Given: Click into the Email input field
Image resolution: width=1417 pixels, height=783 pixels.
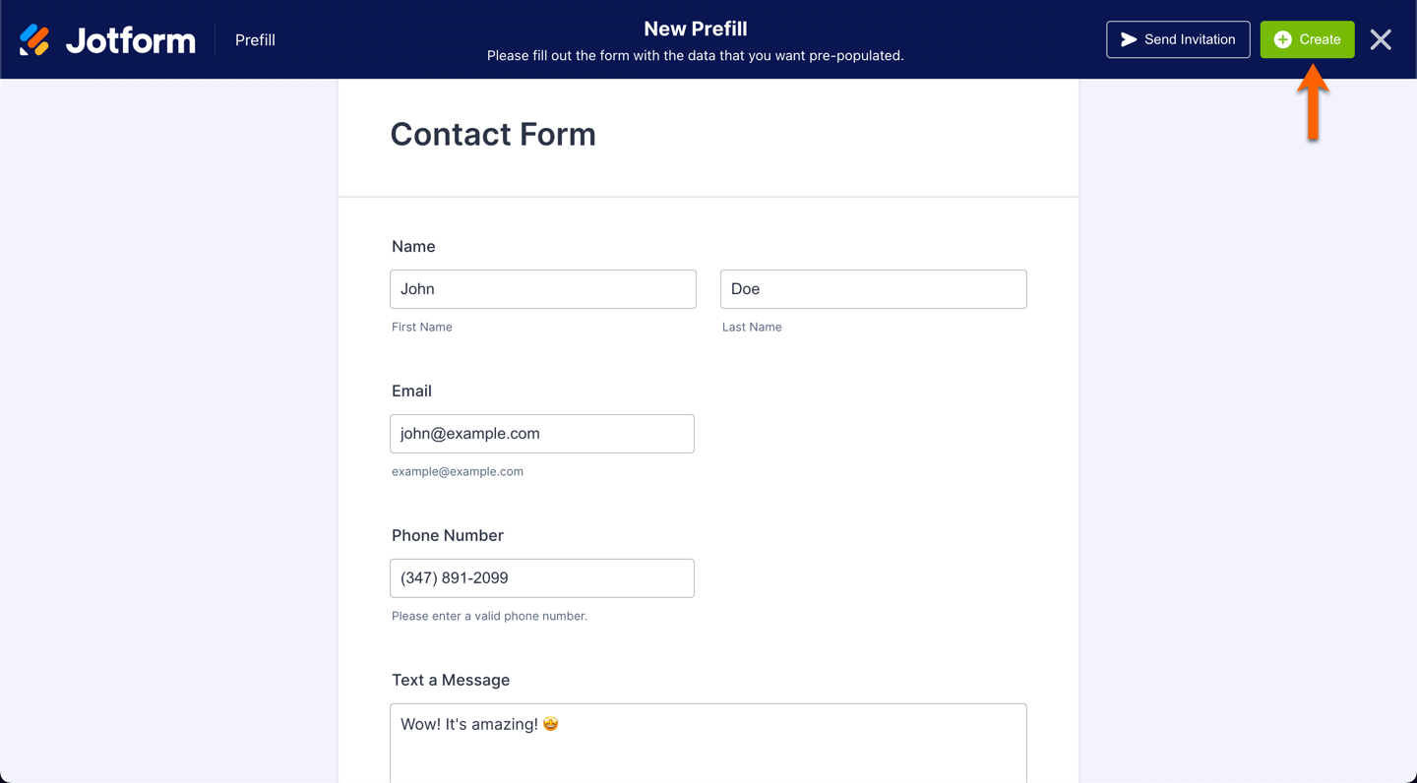Looking at the screenshot, I should [x=542, y=434].
